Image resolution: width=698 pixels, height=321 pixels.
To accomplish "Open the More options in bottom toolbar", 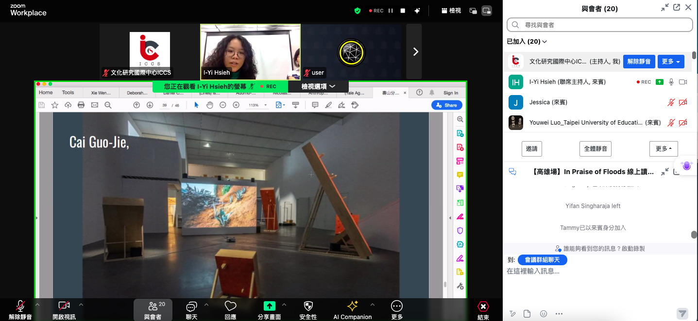I will click(x=397, y=306).
